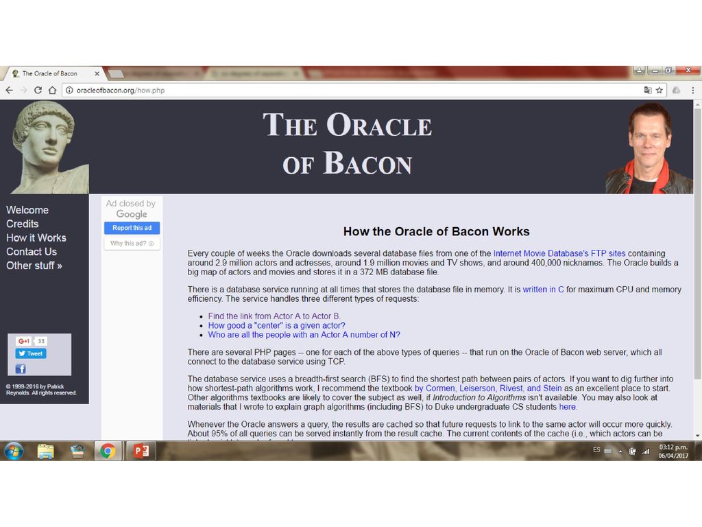Click the vertical page scrollbar thumb
This screenshot has height=527, width=702.
click(x=697, y=244)
